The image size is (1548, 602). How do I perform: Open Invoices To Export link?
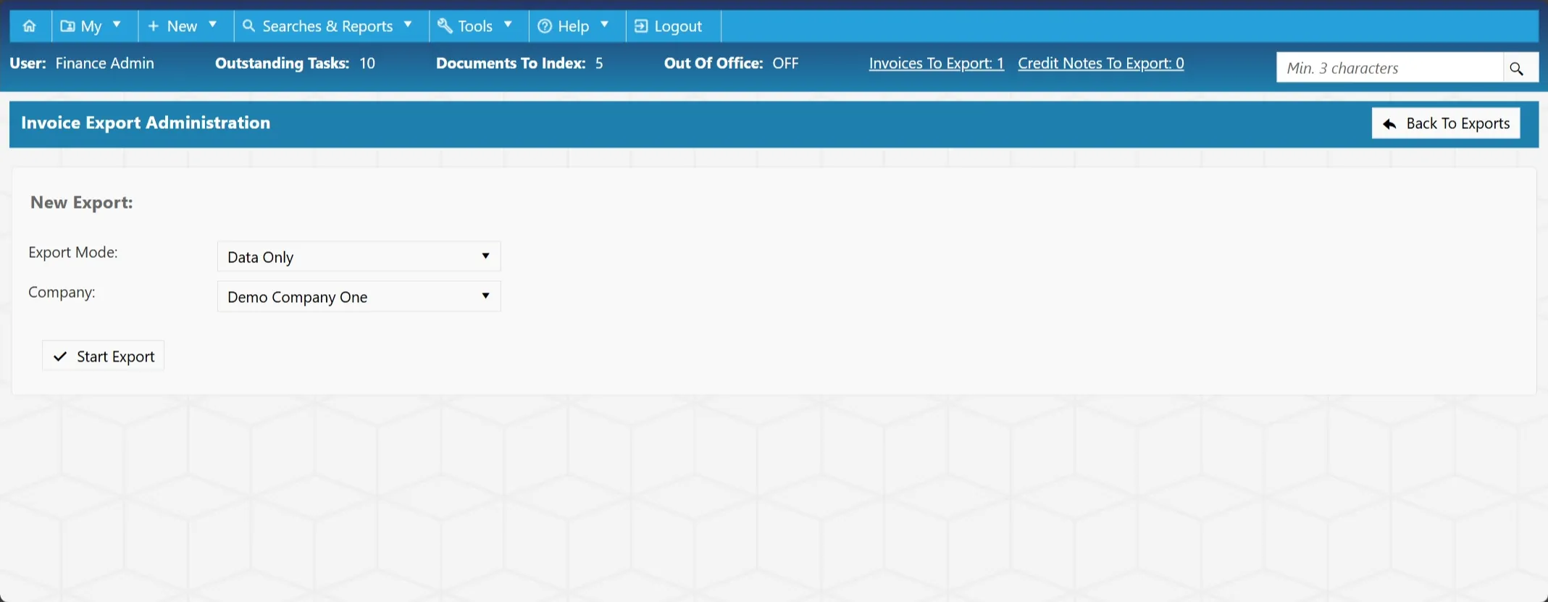click(937, 63)
